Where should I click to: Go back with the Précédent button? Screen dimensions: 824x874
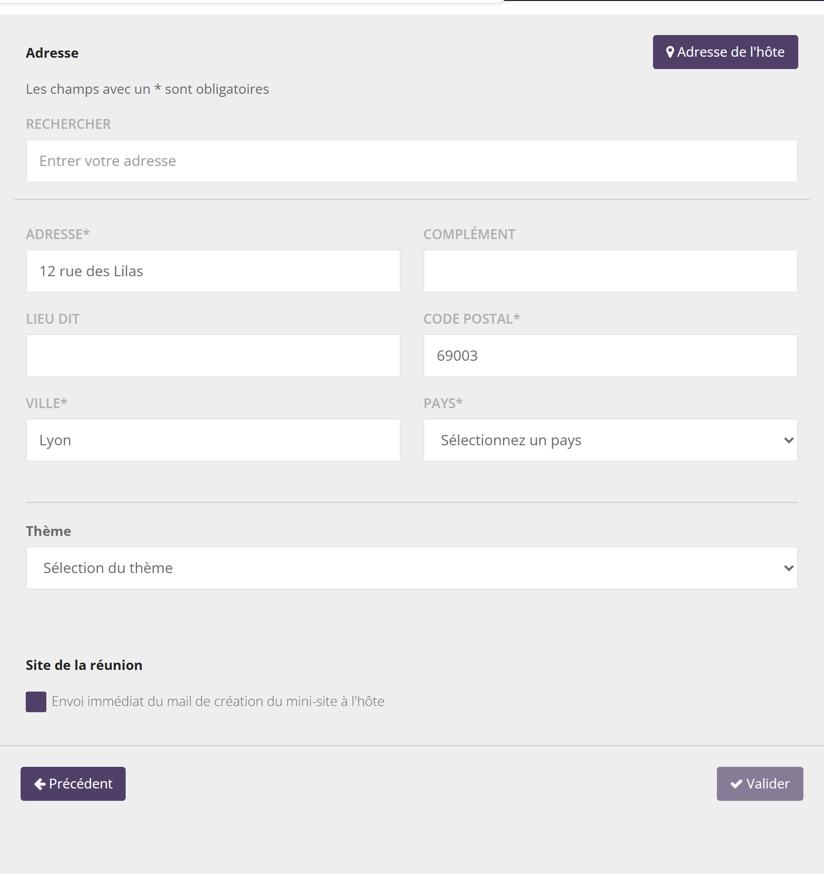[x=73, y=784]
